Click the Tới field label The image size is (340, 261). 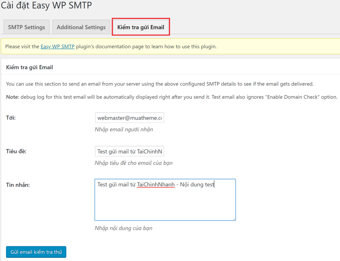coord(10,117)
